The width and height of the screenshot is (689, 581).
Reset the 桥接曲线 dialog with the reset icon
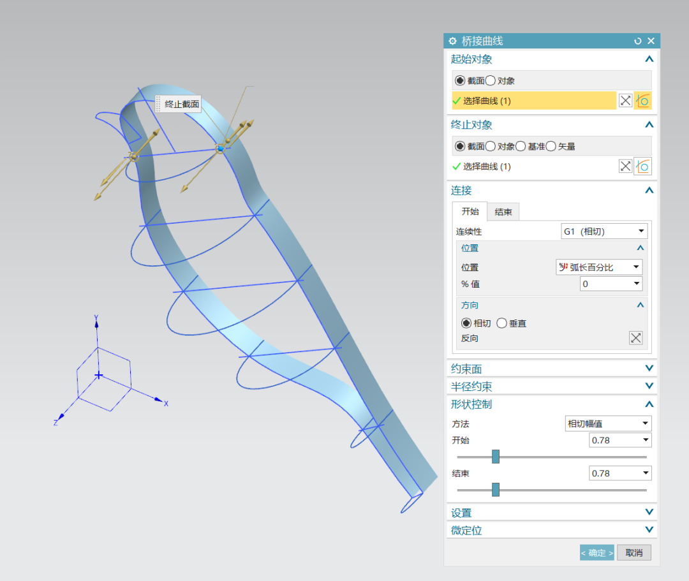coord(637,41)
